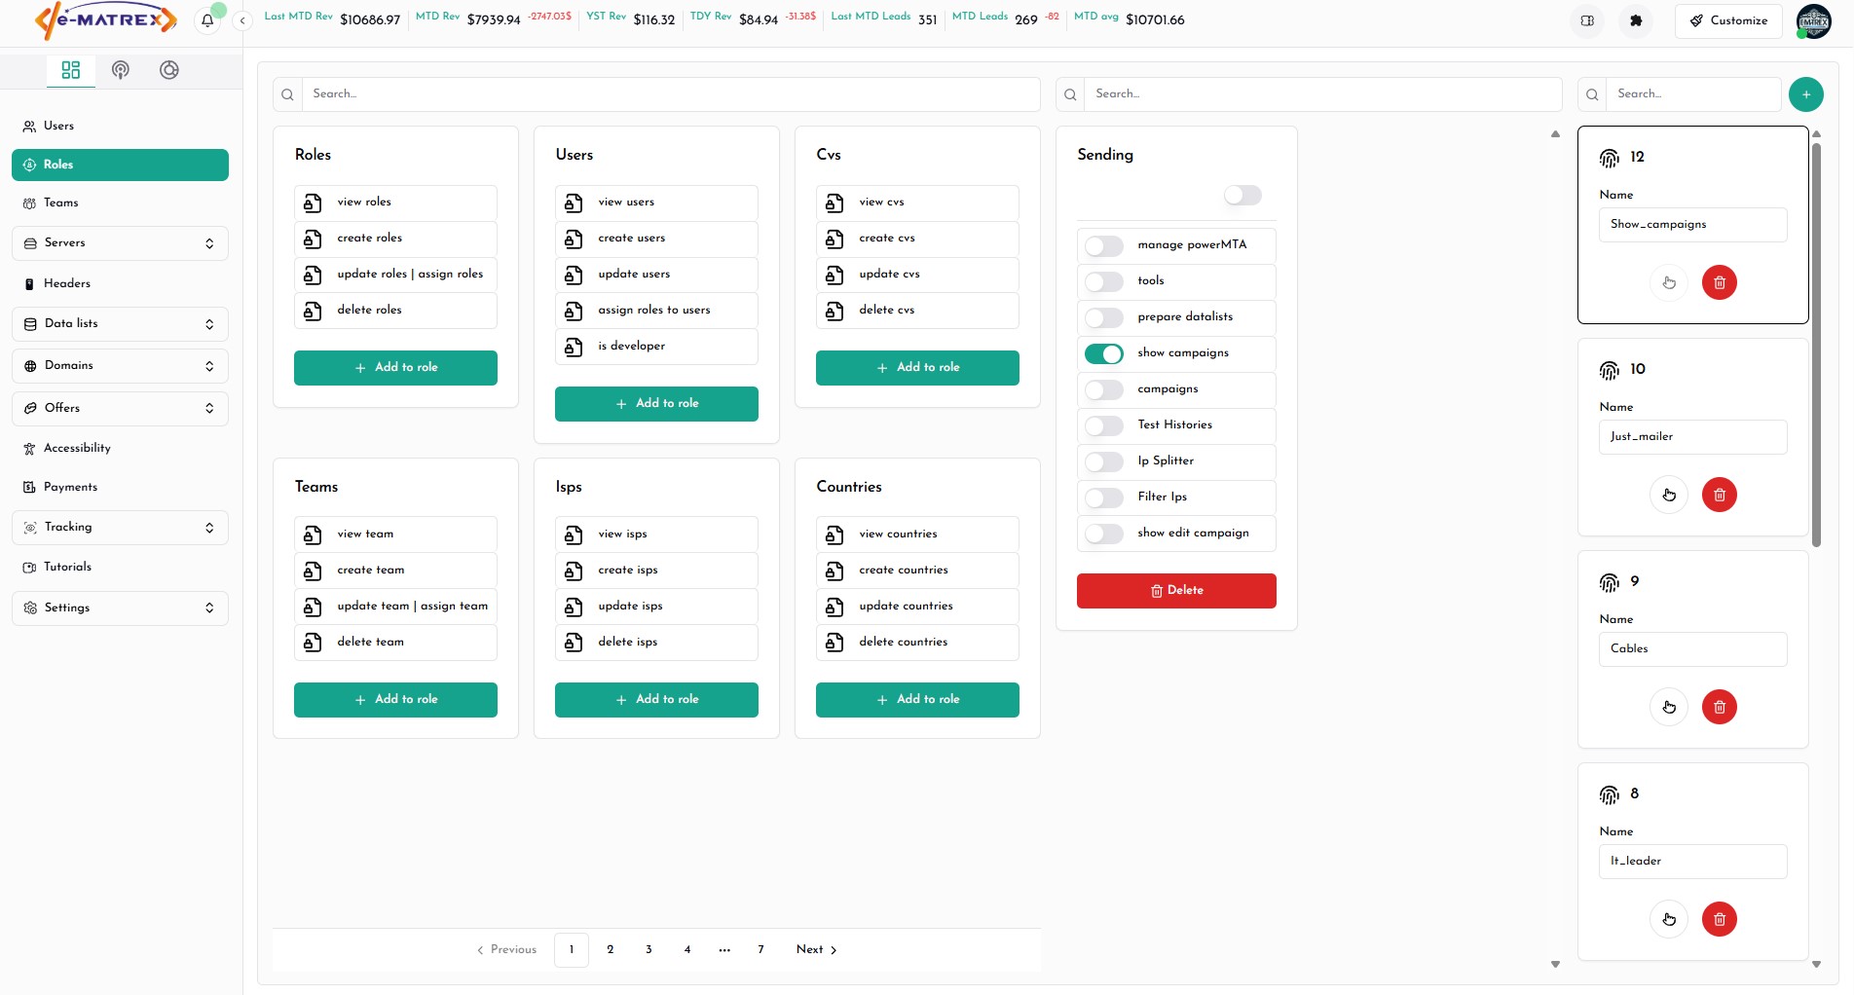Click the hand icon for Just_mailer role
Screen dimensions: 1854x995
[x=1668, y=495]
